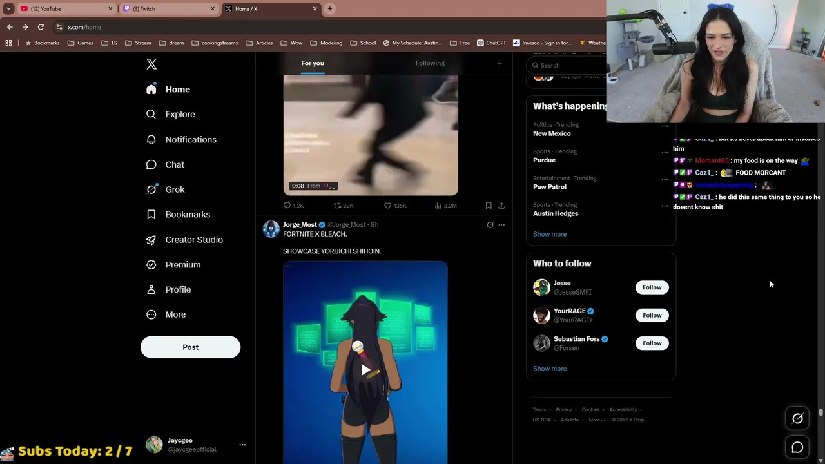Image resolution: width=825 pixels, height=464 pixels.
Task: Open Jorge_Most post options menu
Action: 501,225
